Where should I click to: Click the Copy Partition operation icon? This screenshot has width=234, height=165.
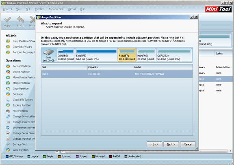[x=8, y=89]
